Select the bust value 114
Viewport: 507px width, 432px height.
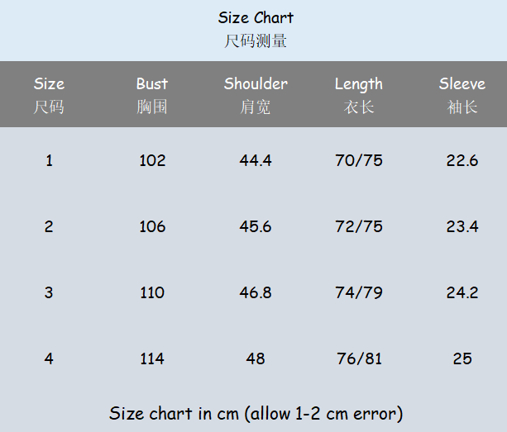tap(152, 358)
